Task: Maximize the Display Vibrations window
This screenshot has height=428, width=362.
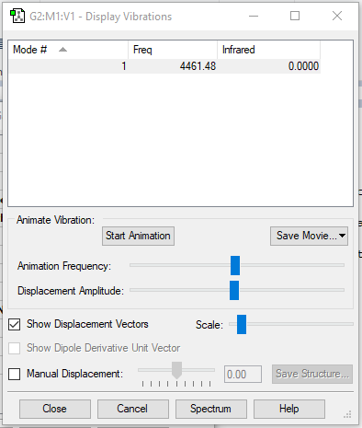Action: [295, 16]
